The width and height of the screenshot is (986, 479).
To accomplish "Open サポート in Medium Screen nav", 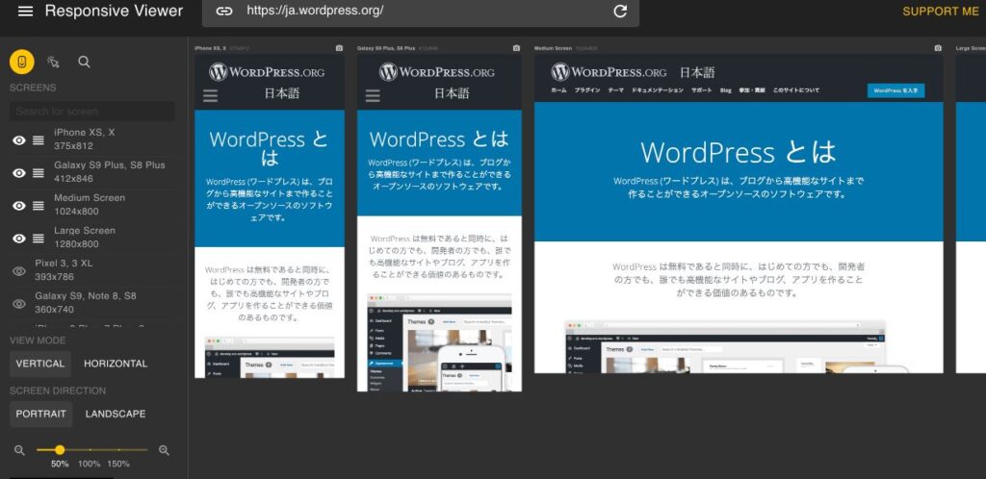I will point(702,90).
